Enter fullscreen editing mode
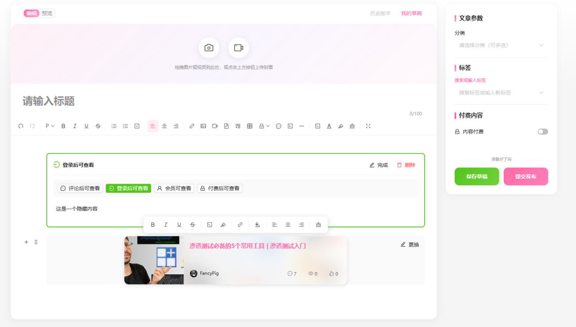576x327 pixels. [368, 126]
